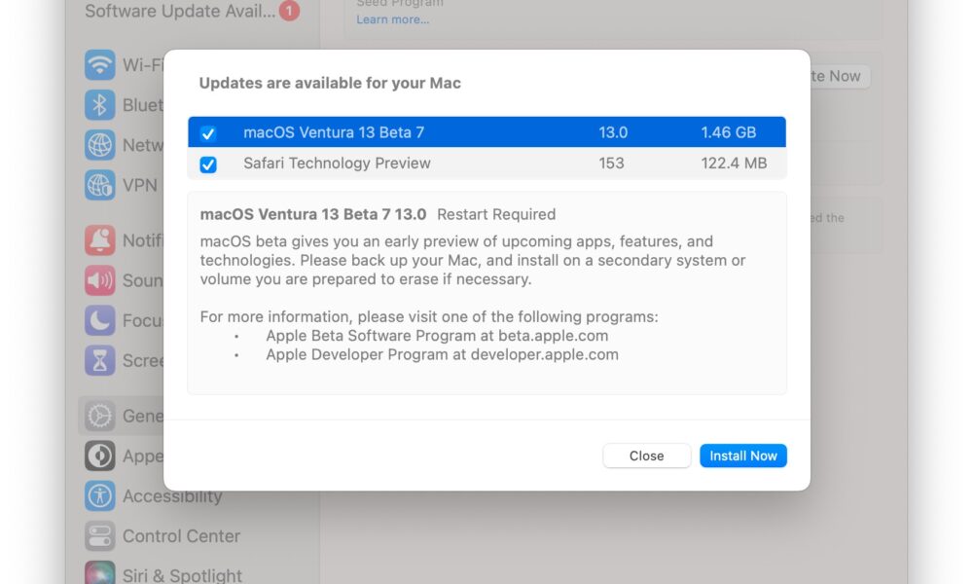Open Software Update Available in the sidebar

pyautogui.click(x=180, y=11)
